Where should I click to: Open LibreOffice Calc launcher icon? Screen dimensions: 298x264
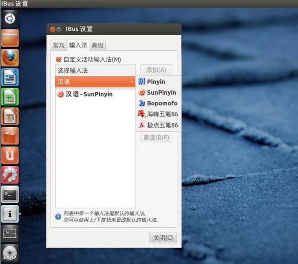point(10,96)
